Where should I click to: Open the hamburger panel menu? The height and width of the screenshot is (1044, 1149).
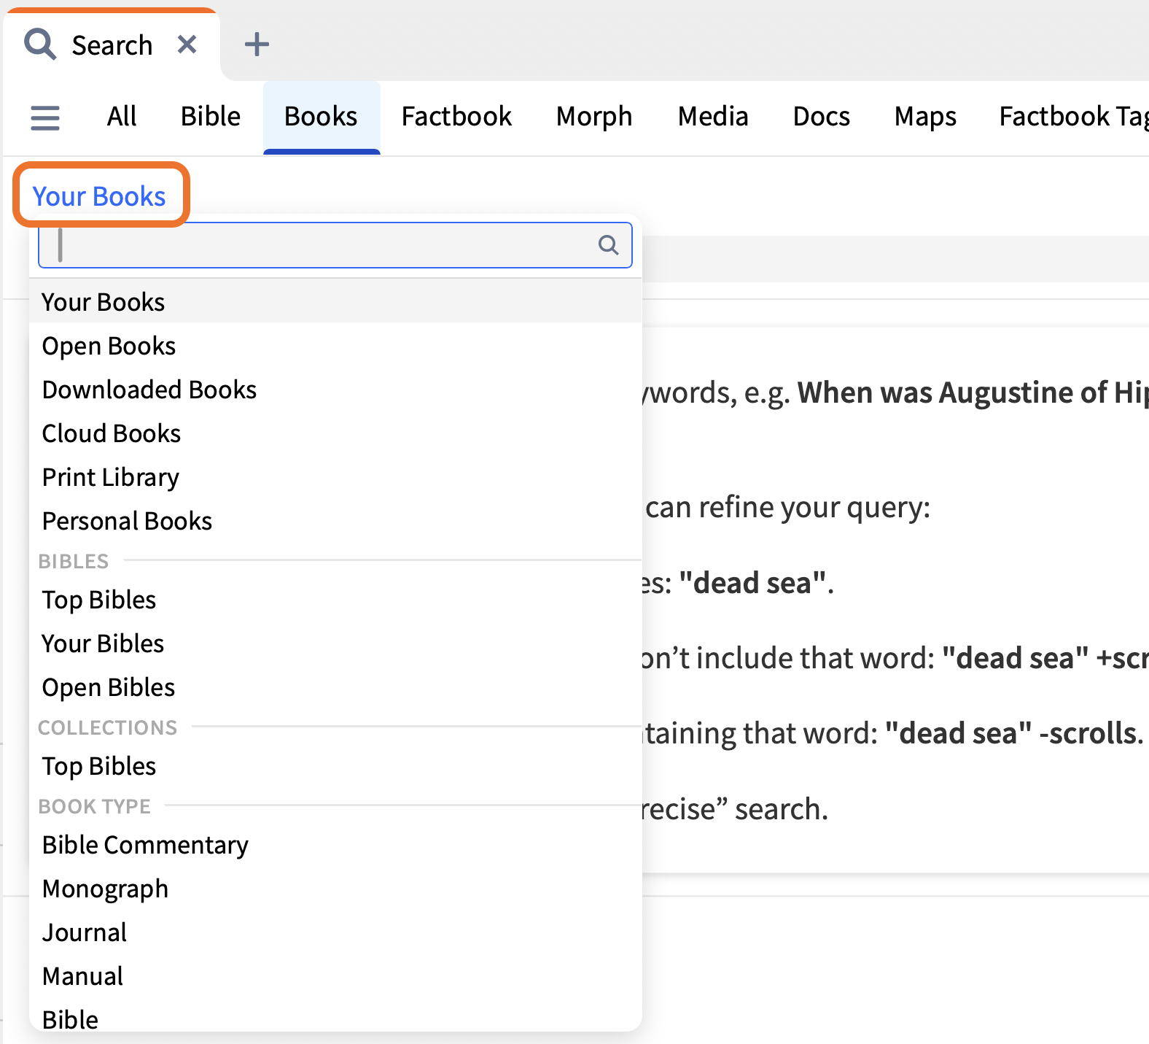tap(45, 117)
